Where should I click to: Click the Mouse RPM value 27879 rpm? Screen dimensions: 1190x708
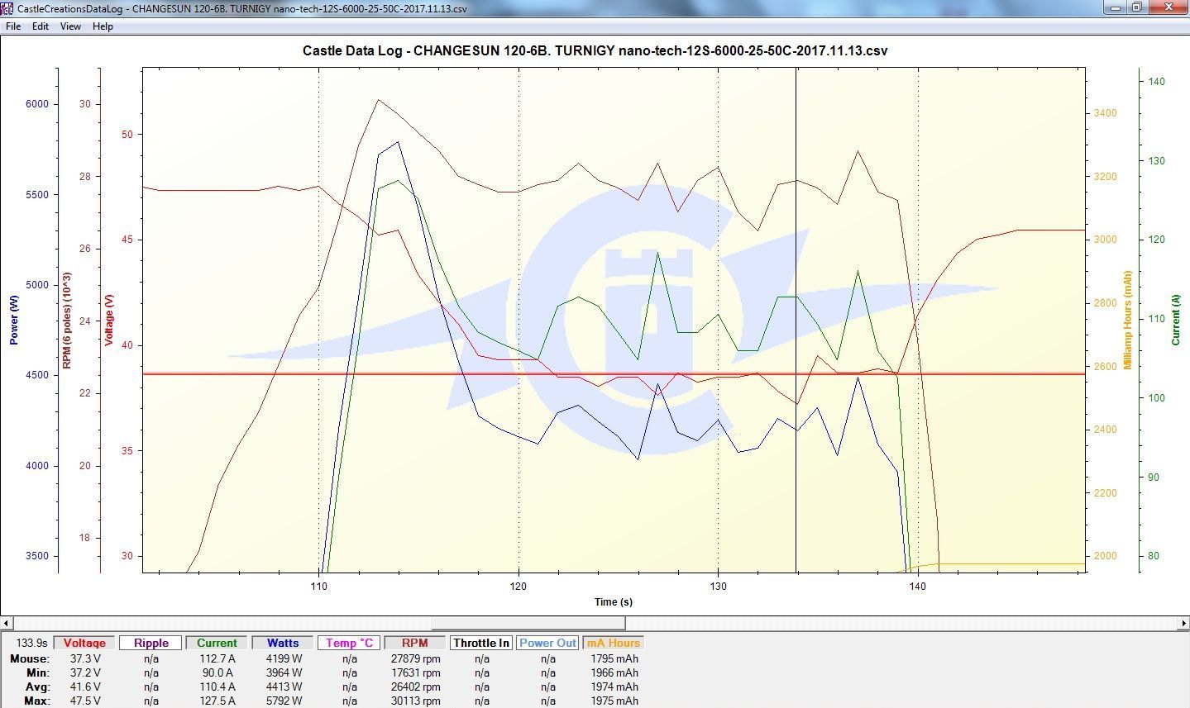click(x=415, y=659)
